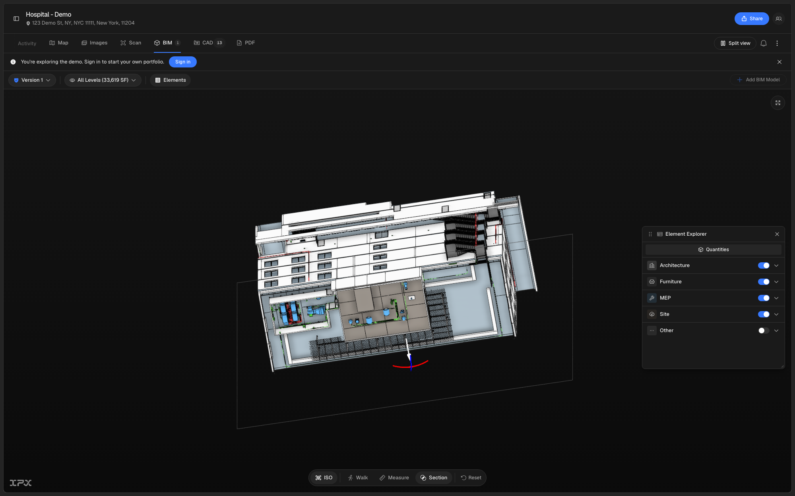Image resolution: width=795 pixels, height=496 pixels.
Task: Activate the Walk navigation mode
Action: coord(358,478)
